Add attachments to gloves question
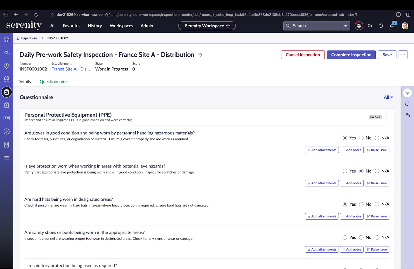Viewport: 414px width, 269px height. point(322,150)
